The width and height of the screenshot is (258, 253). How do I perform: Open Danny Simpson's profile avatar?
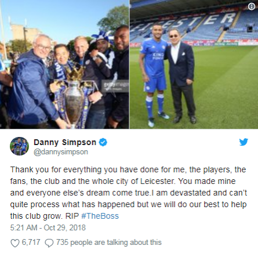tap(19, 146)
